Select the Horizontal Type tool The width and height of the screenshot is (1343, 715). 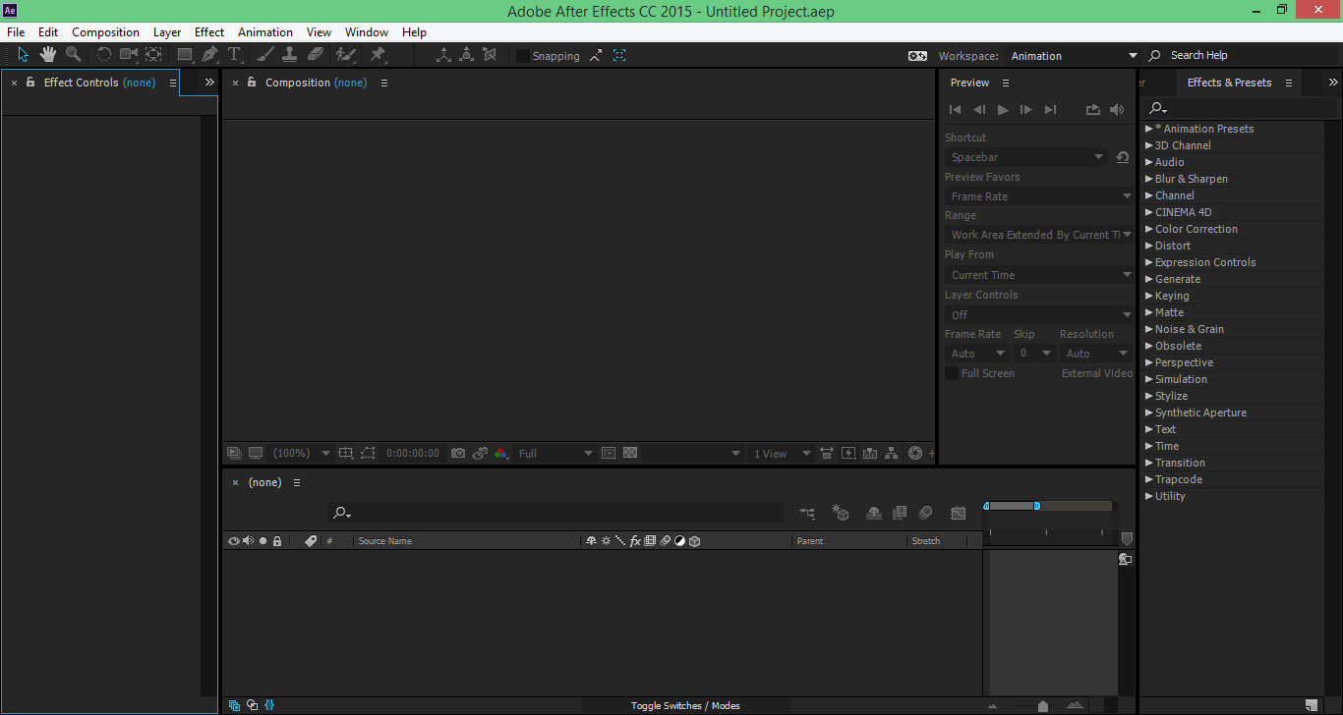pos(234,55)
